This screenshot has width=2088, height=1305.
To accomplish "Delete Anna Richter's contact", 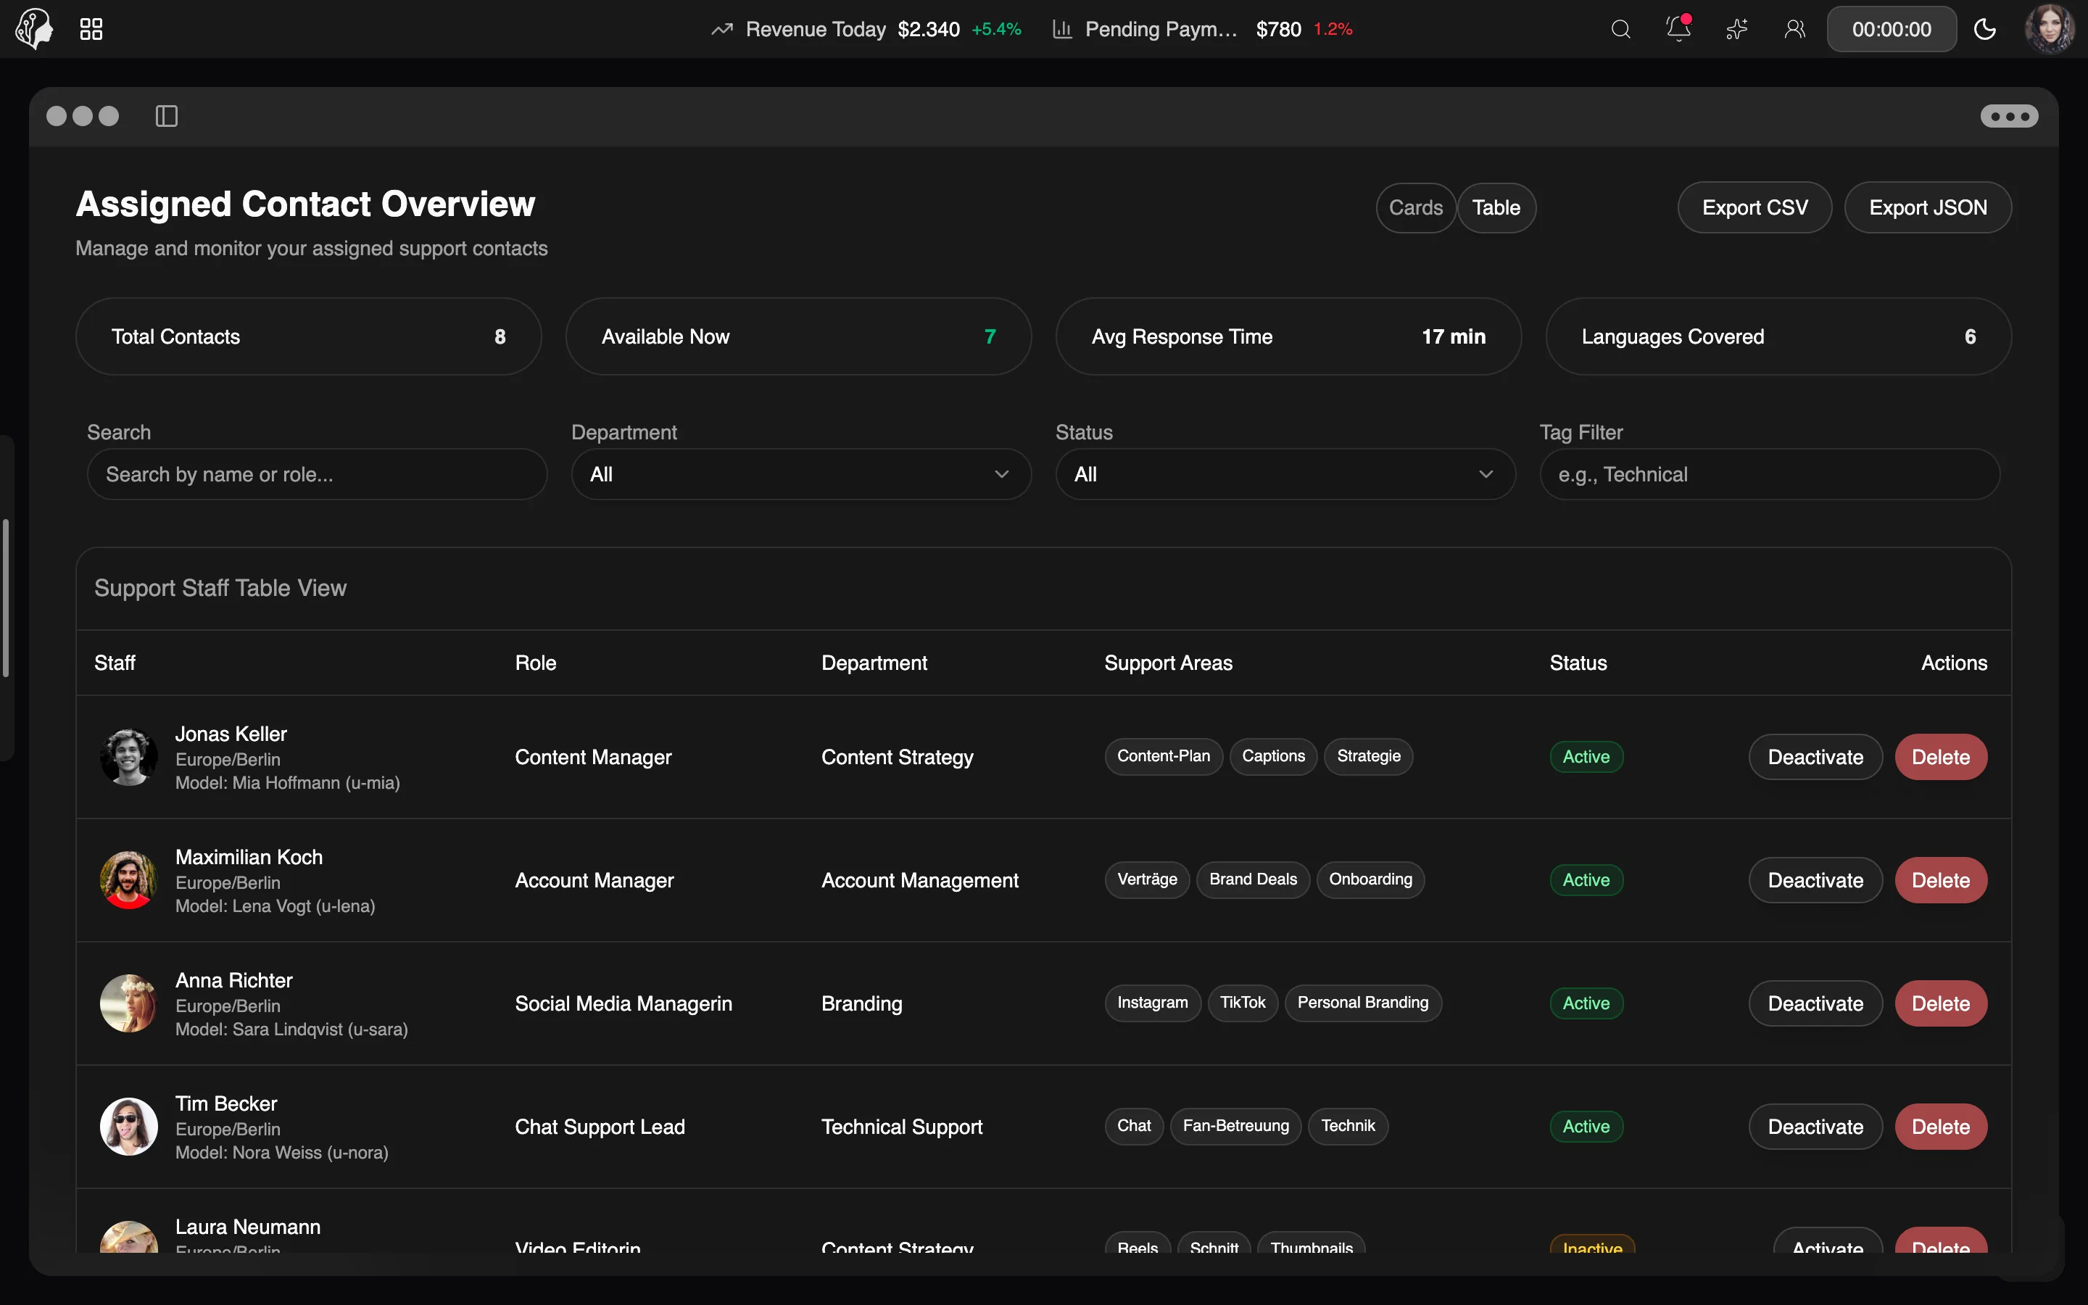I will click(x=1940, y=1004).
